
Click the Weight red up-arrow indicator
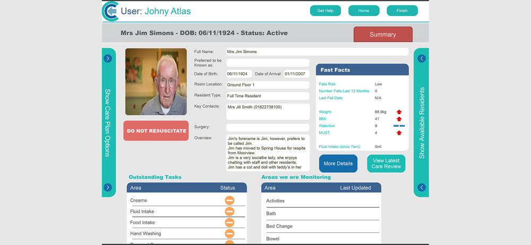pos(399,112)
